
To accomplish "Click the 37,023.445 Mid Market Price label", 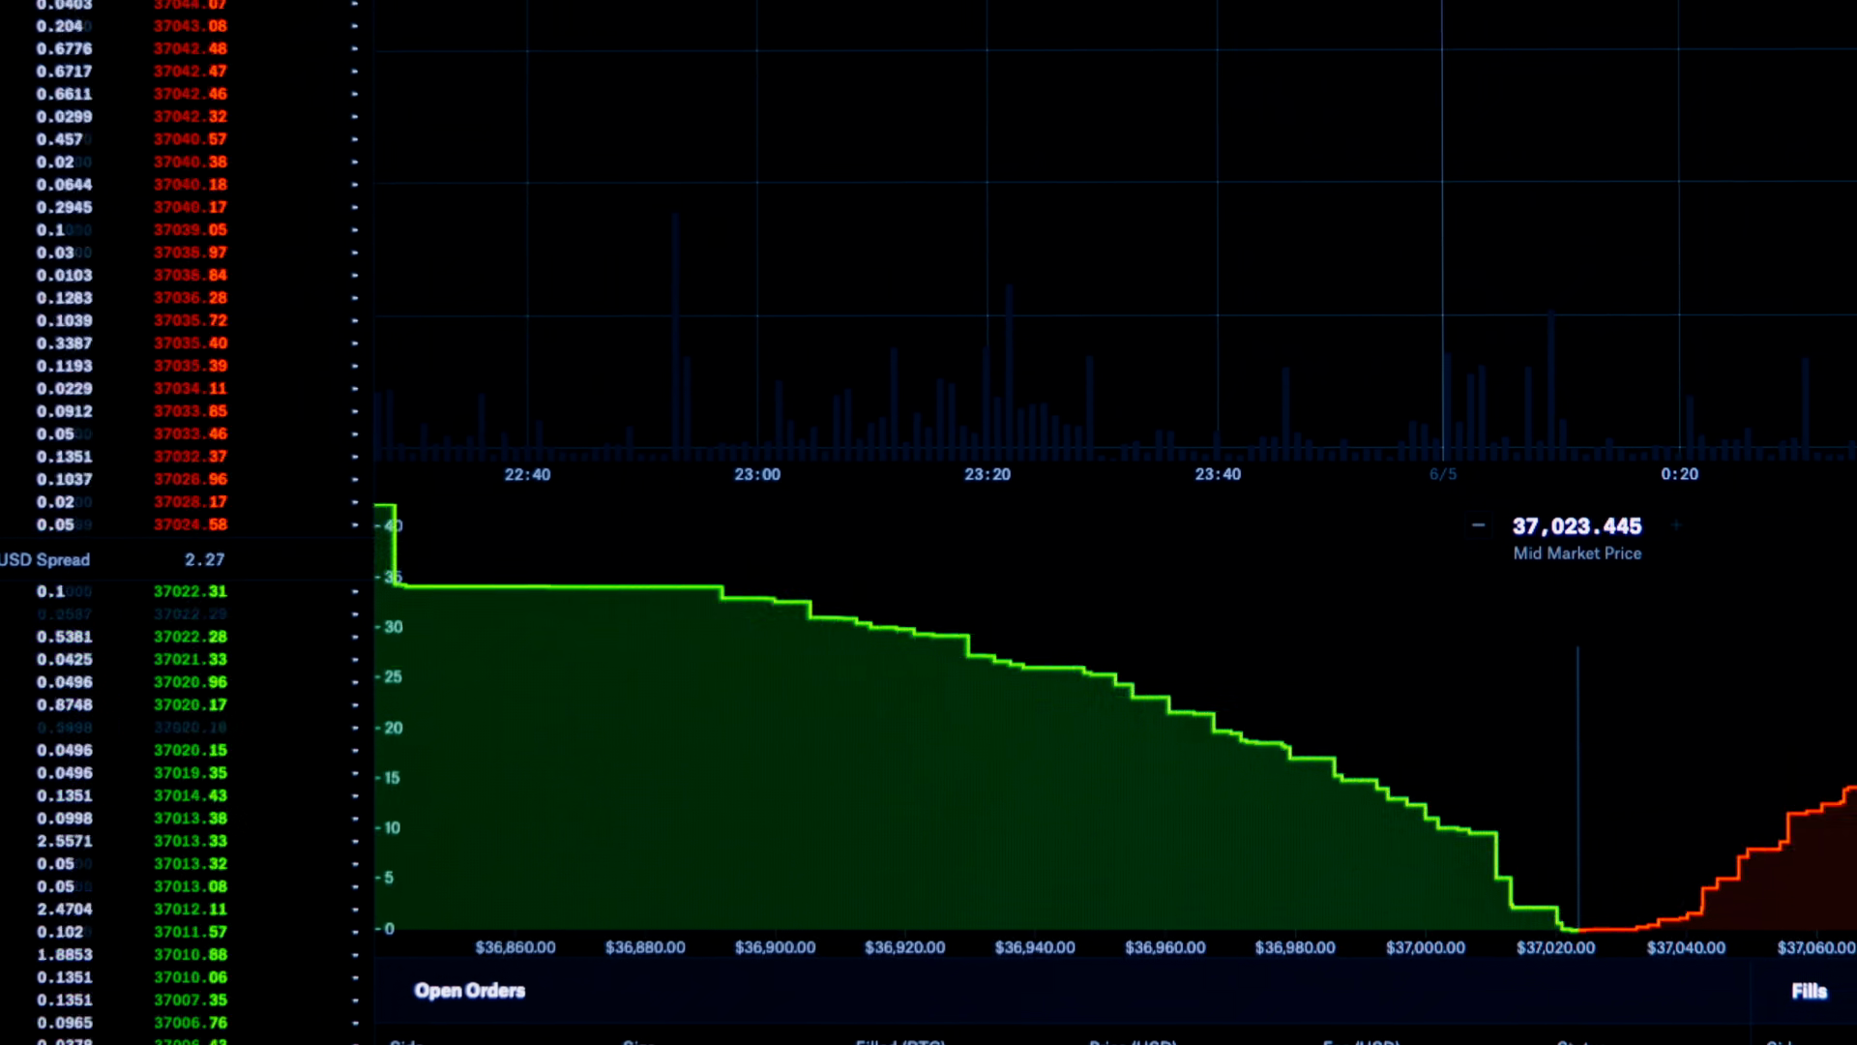I will 1577,539.
